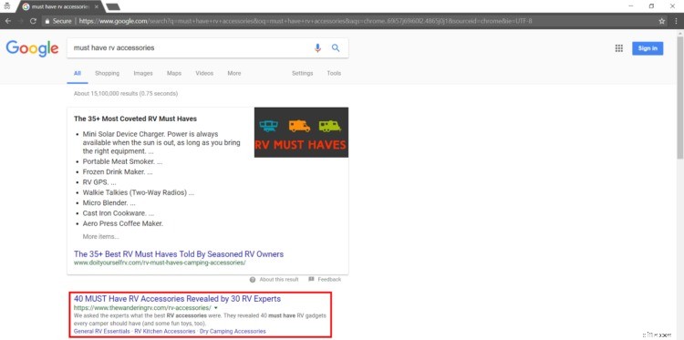684x340 pixels.
Task: Click the Secure padlock icon in address bar
Action: (x=47, y=21)
